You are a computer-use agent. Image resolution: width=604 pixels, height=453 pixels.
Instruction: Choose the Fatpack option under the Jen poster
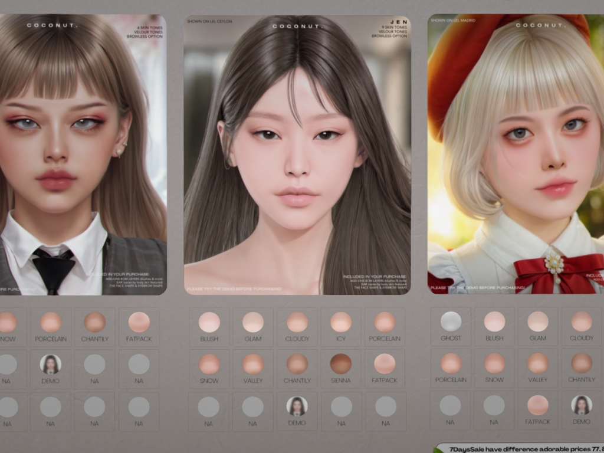[x=385, y=363]
